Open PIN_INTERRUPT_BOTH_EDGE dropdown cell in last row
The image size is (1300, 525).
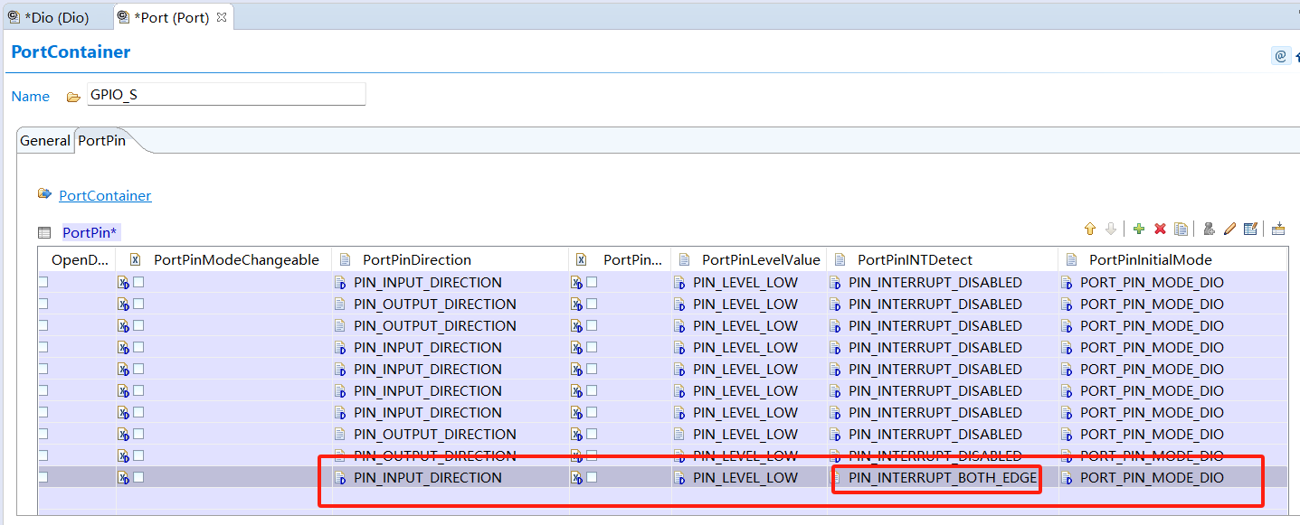click(x=942, y=477)
